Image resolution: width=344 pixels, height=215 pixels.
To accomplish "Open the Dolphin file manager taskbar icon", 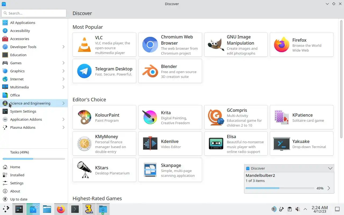I will click(x=47, y=209).
